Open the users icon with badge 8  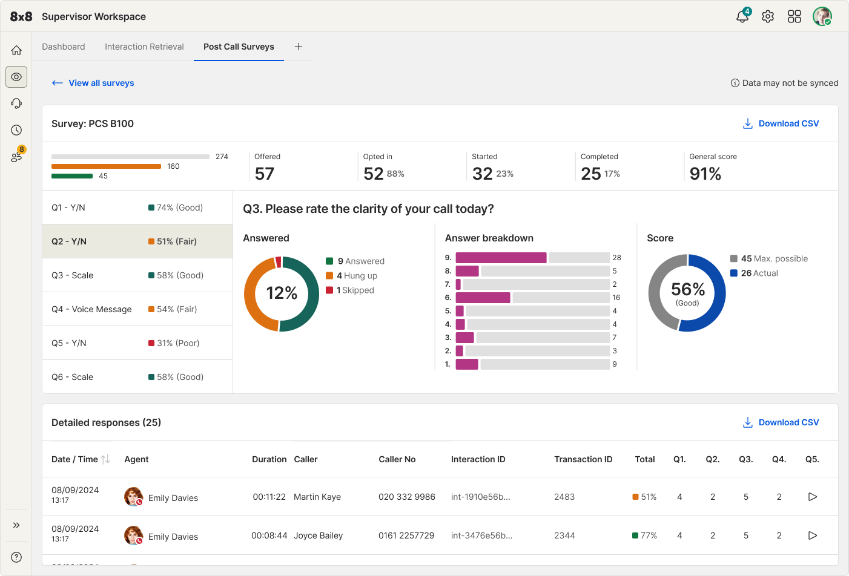pos(16,157)
